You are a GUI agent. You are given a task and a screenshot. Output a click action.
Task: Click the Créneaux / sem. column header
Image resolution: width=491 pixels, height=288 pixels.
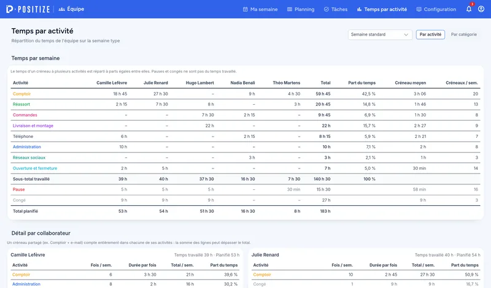[x=462, y=83]
